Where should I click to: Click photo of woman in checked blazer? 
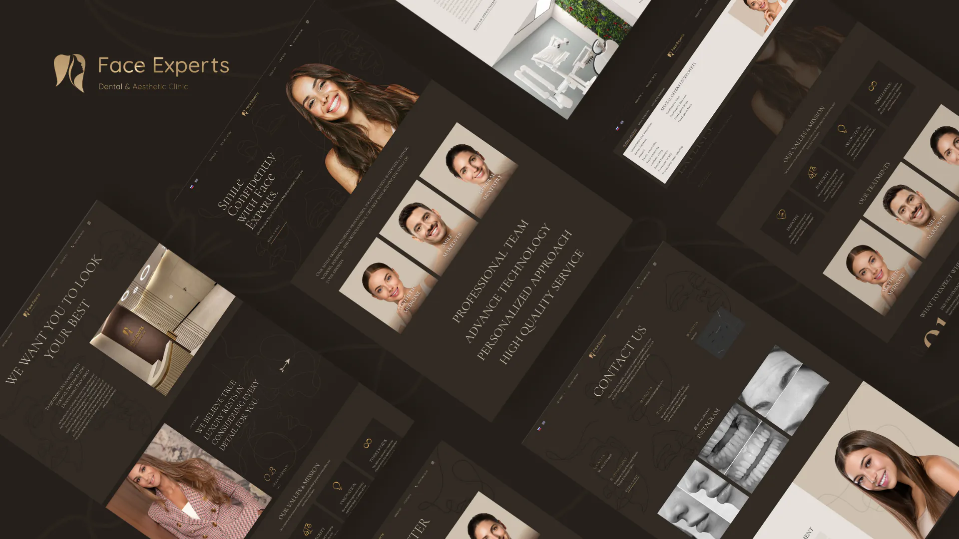pyautogui.click(x=189, y=482)
